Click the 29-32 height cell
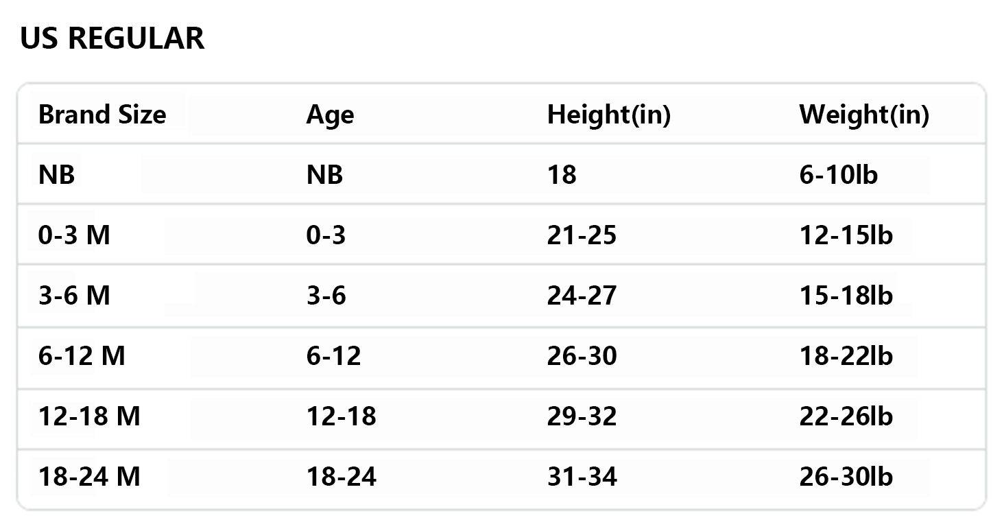 582,416
